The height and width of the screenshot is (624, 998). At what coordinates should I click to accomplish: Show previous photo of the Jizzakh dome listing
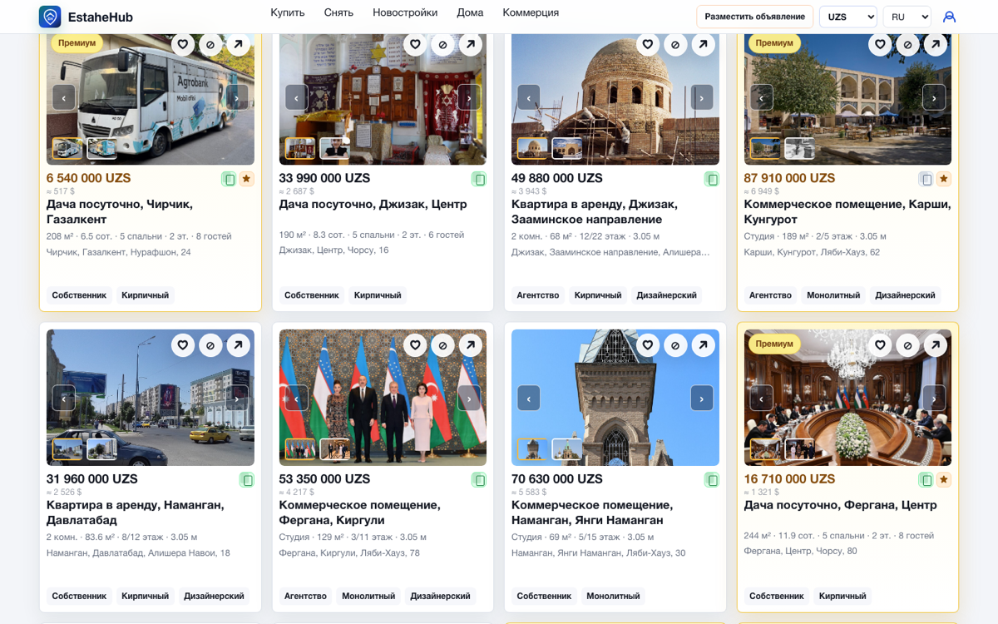tap(529, 97)
